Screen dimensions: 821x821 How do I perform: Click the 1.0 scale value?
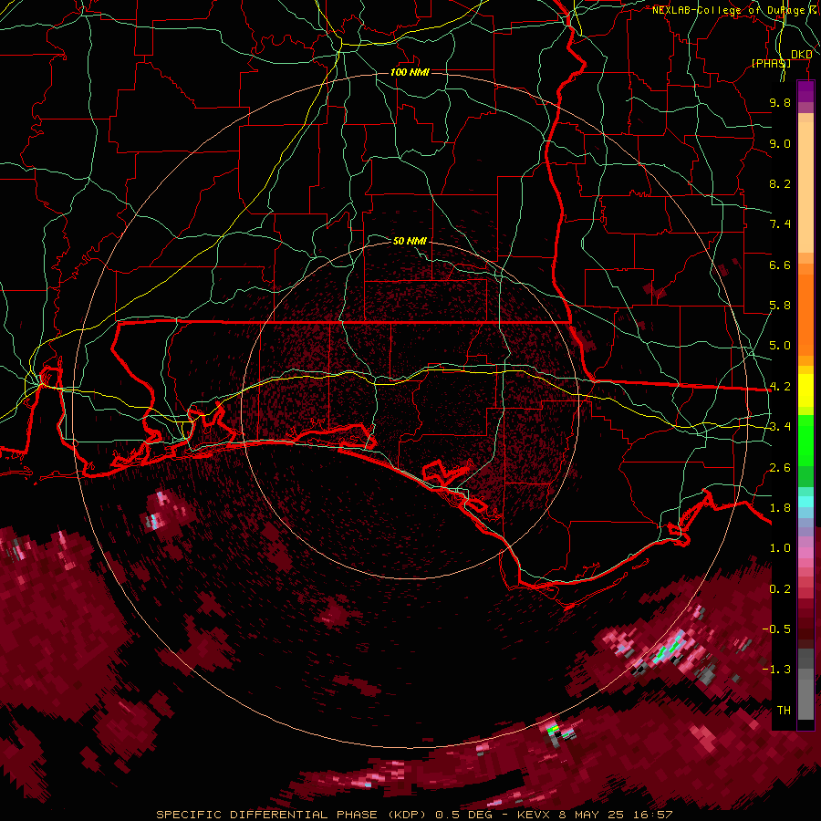tap(780, 548)
